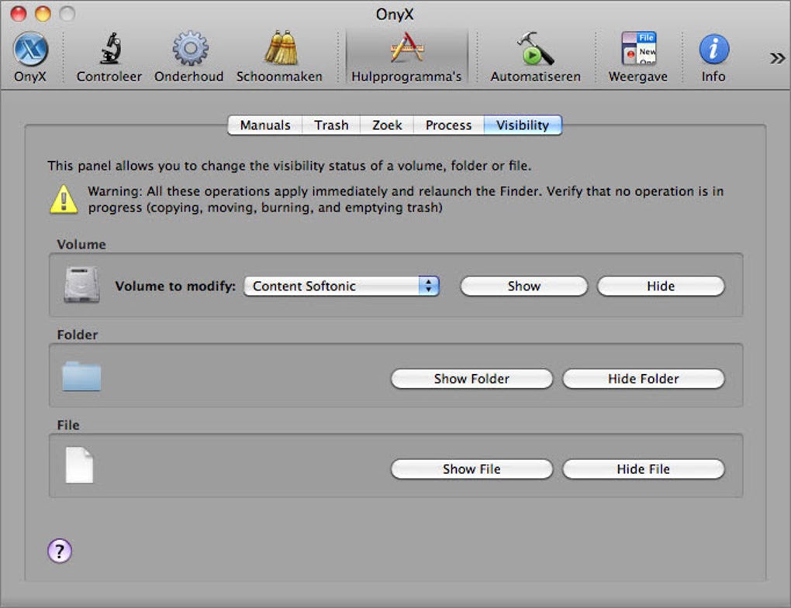Open the Weergave section

click(638, 57)
